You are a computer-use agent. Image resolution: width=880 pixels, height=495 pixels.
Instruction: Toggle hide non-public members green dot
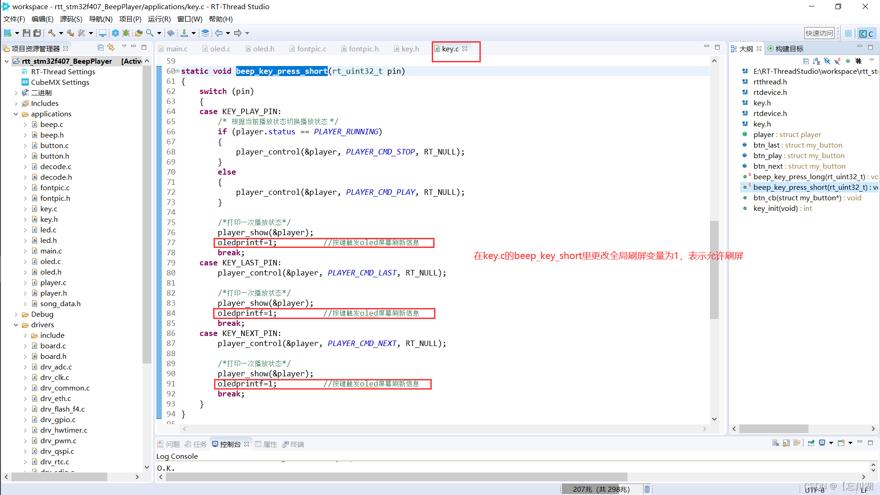coord(848,61)
